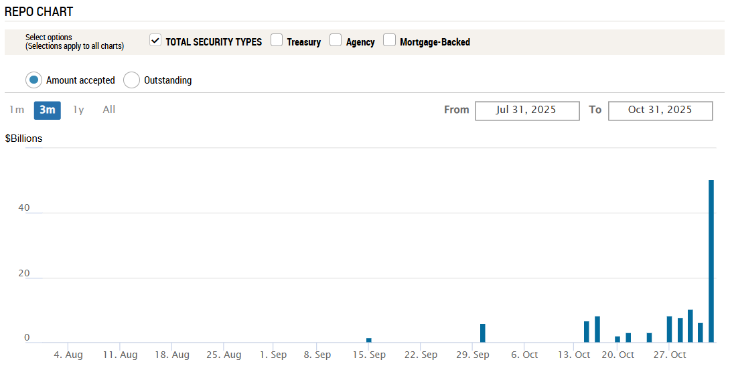This screenshot has height=368, width=730.
Task: Select the Amount accepted radio button
Action: tap(33, 80)
